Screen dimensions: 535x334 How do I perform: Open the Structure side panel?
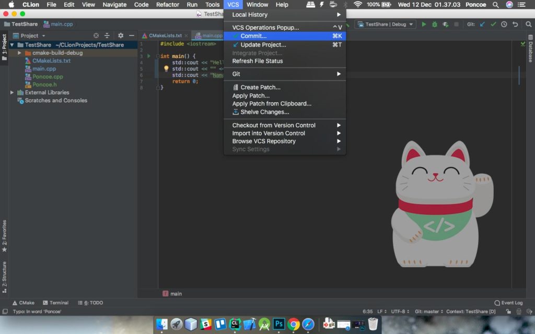point(4,277)
